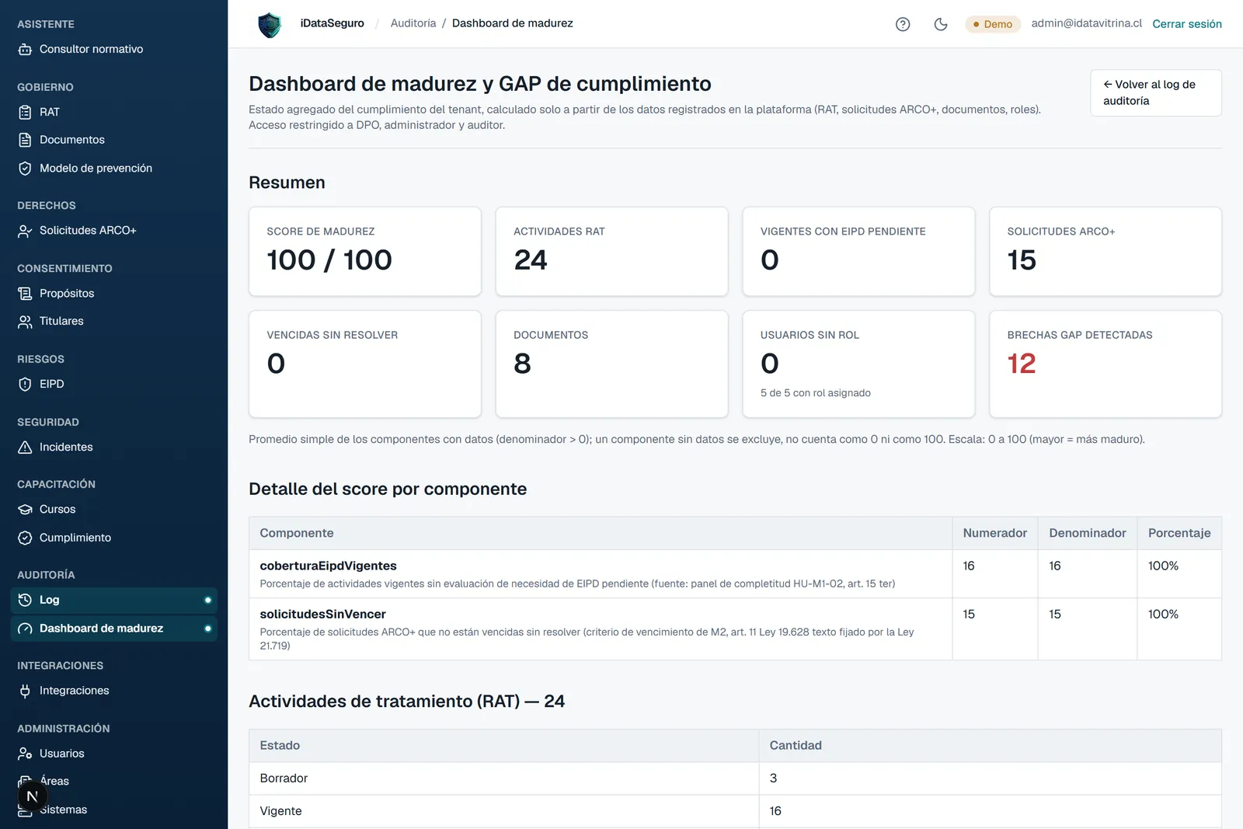Click admin@idatavitrina.cl account label
The height and width of the screenshot is (829, 1243).
[x=1086, y=23]
